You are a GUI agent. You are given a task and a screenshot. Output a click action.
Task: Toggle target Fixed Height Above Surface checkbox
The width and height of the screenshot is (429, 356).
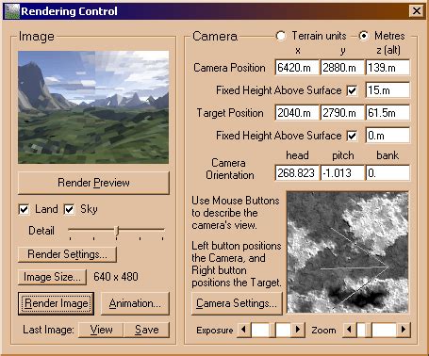(352, 137)
